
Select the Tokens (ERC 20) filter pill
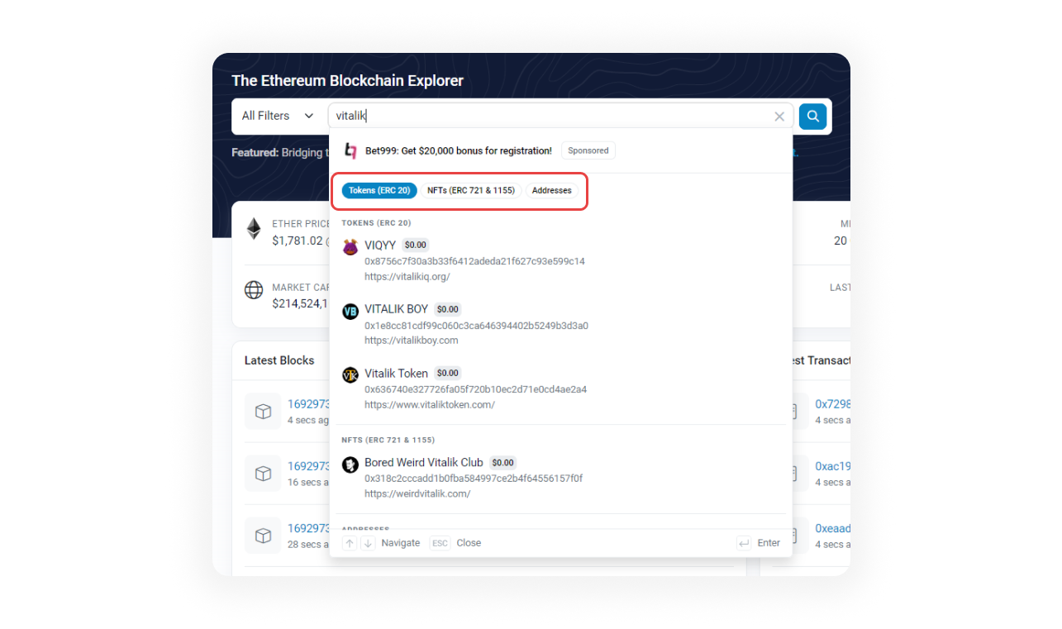379,191
